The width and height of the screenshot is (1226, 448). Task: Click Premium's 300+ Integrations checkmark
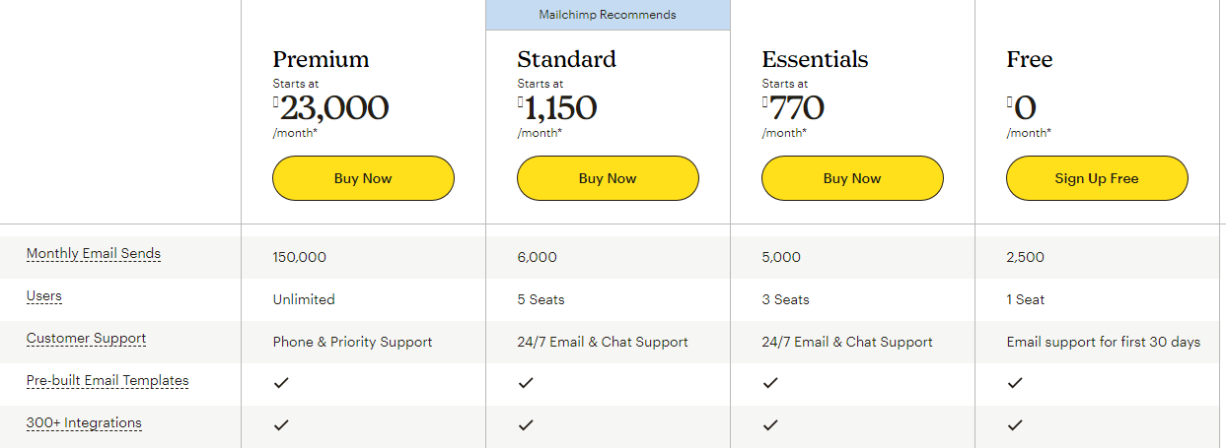[281, 425]
